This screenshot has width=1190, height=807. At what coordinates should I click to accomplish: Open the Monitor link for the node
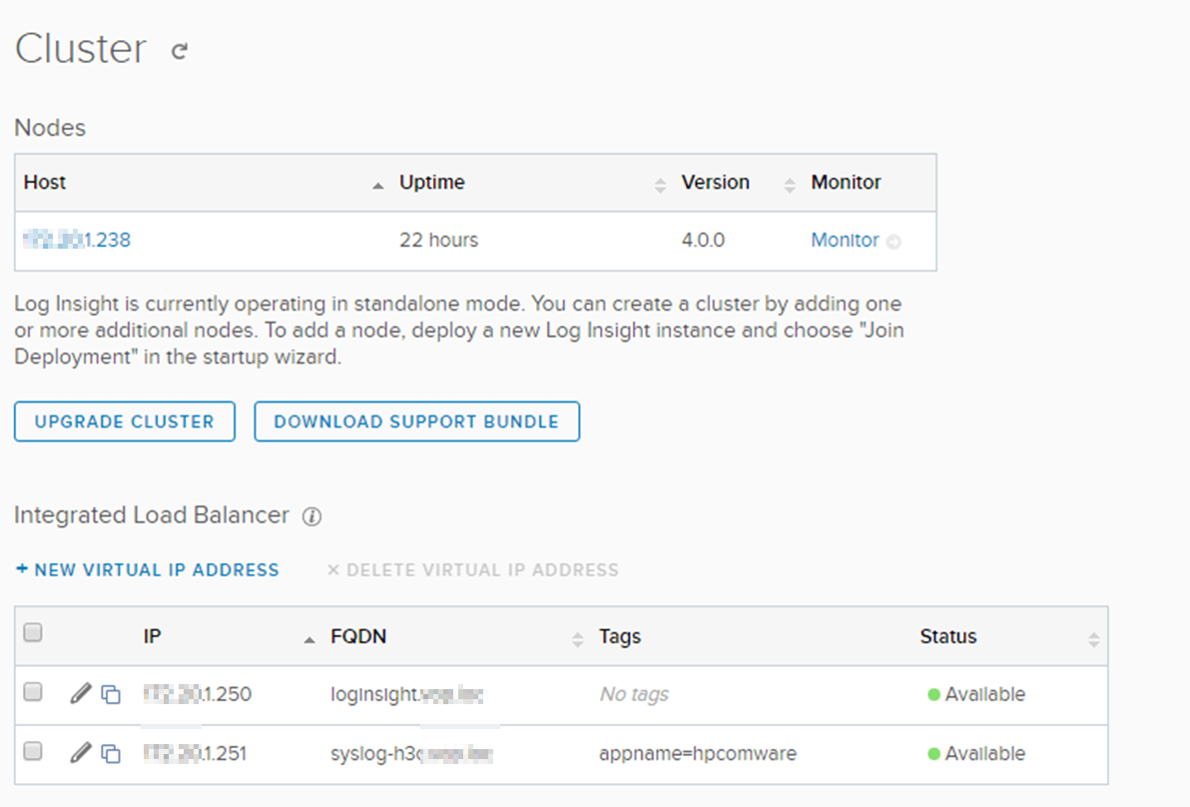(x=845, y=240)
